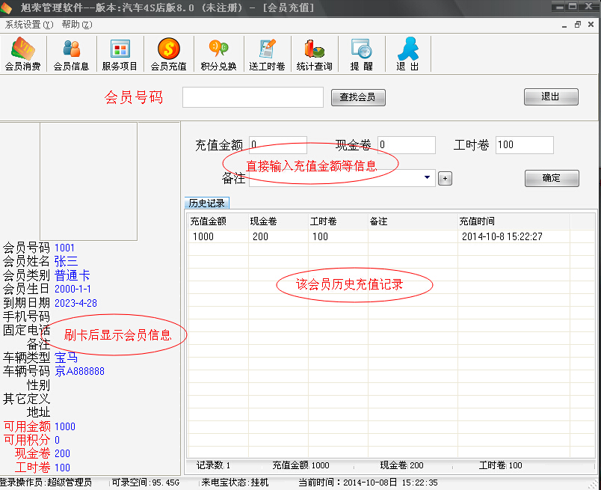Minimize the inner child window
Screen dimensions: 601x490
tap(564, 25)
